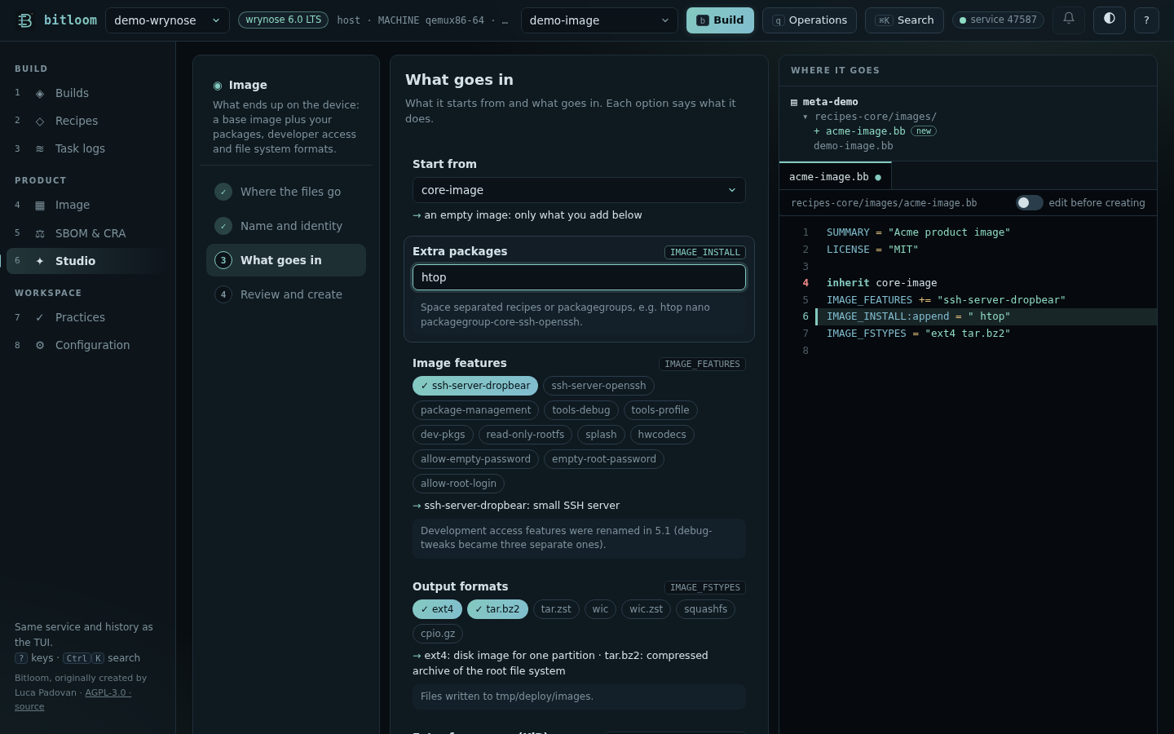
Task: Select demo-image.bb in the file tree
Action: coord(853,146)
